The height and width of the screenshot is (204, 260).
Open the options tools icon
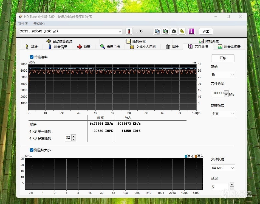coord(182,31)
